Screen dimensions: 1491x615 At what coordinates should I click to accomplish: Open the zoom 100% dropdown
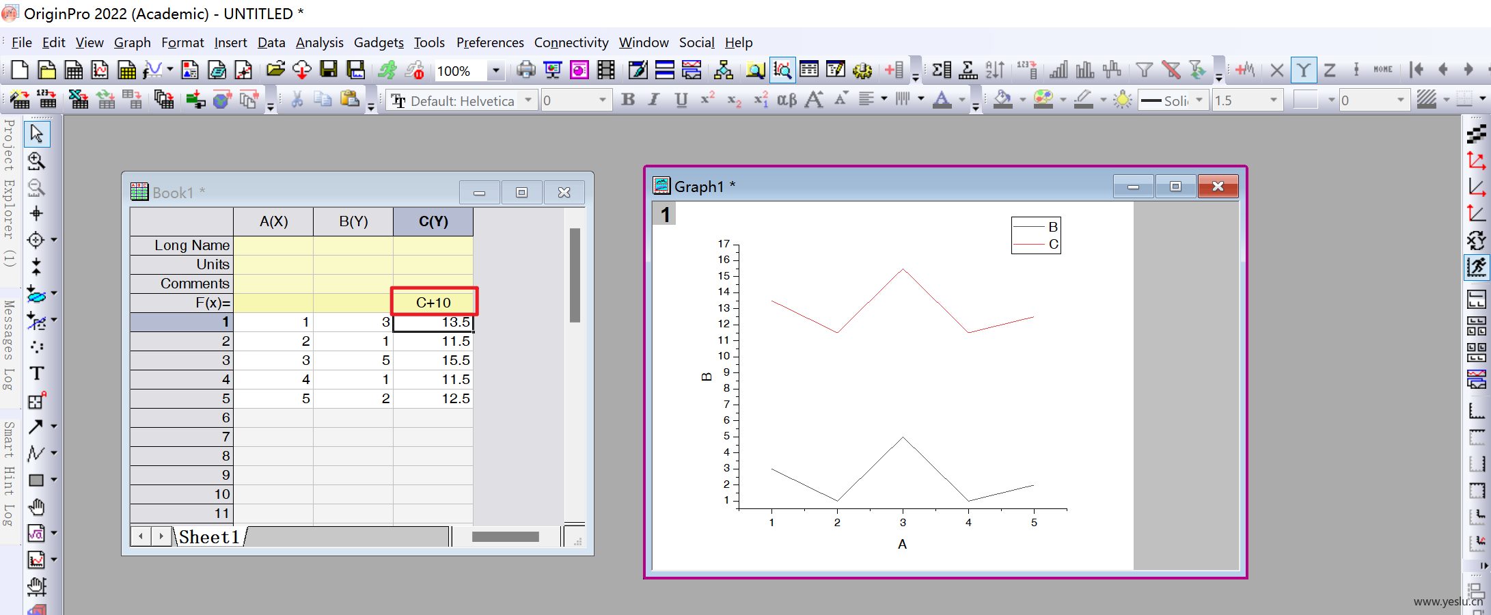[x=496, y=70]
